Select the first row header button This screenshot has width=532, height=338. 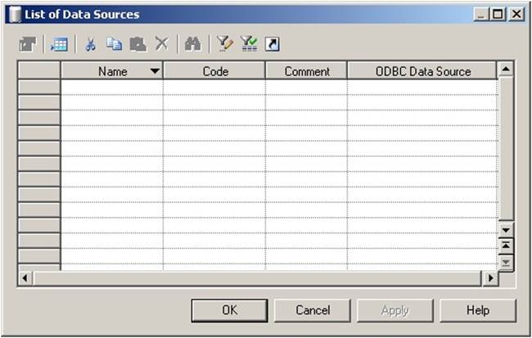39,88
